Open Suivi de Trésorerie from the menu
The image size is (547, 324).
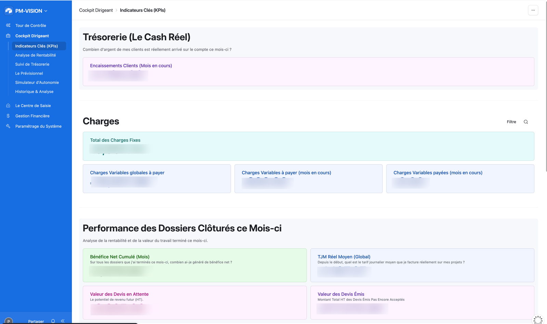32,64
